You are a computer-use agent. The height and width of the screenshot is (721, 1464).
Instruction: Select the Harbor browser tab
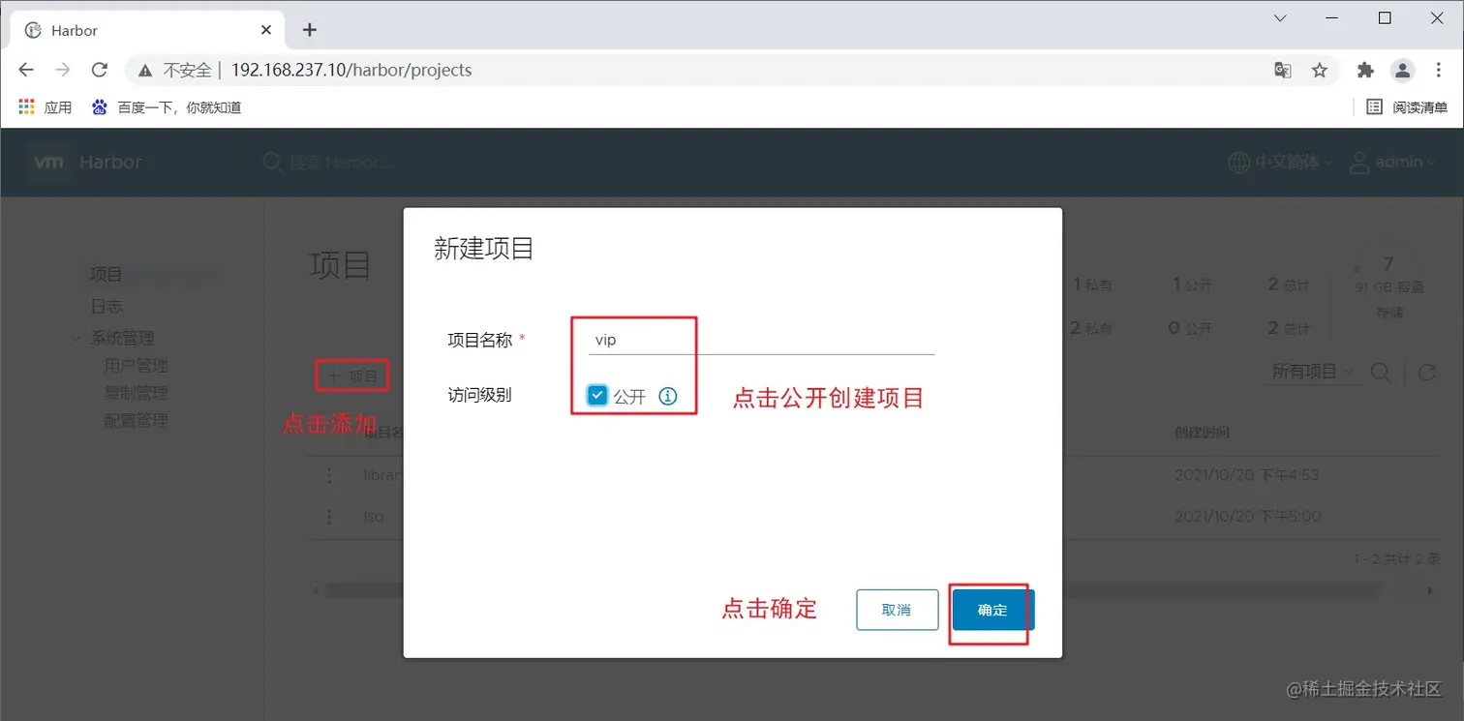point(148,30)
